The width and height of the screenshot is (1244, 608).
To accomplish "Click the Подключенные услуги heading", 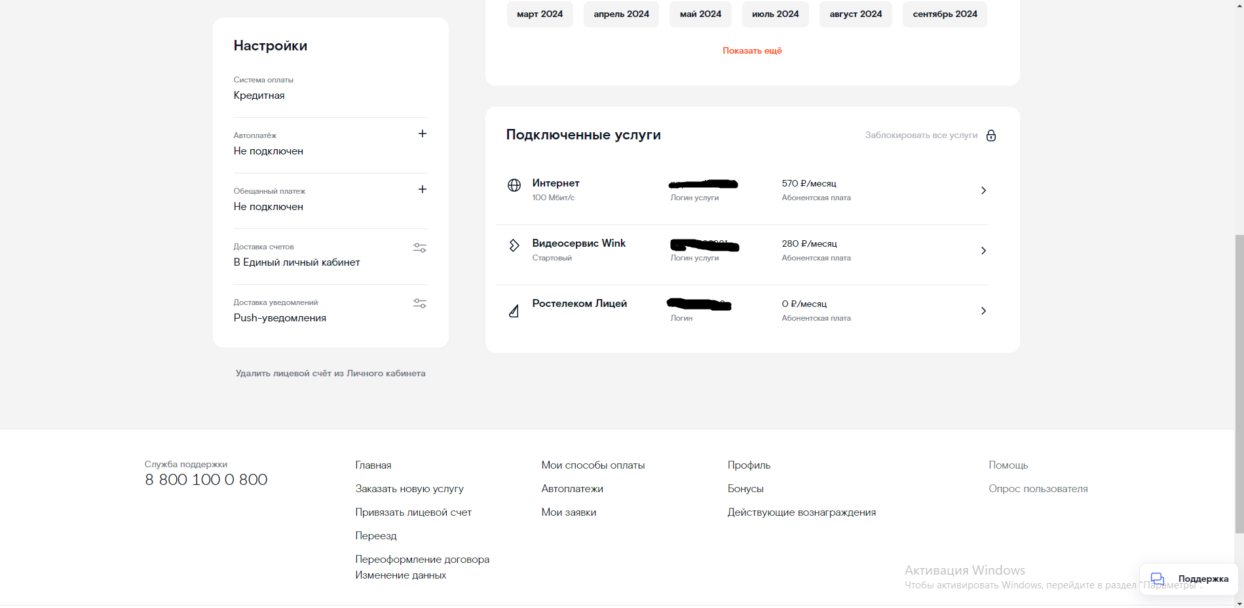I will [583, 135].
